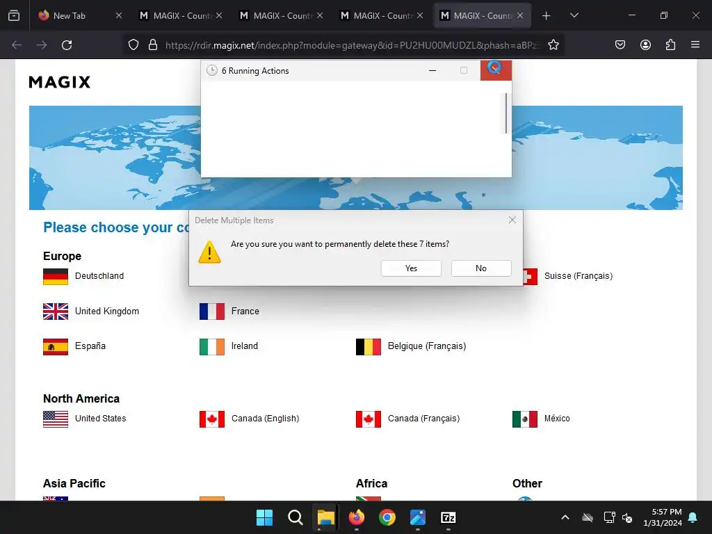Switch to the first MAGIX browser tab

pos(181,15)
